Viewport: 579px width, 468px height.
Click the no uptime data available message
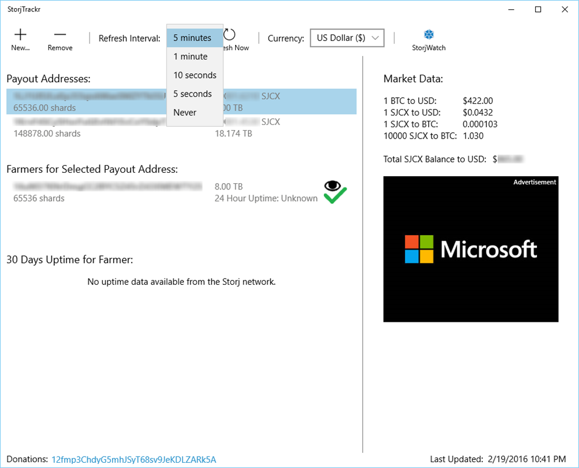[x=181, y=282]
